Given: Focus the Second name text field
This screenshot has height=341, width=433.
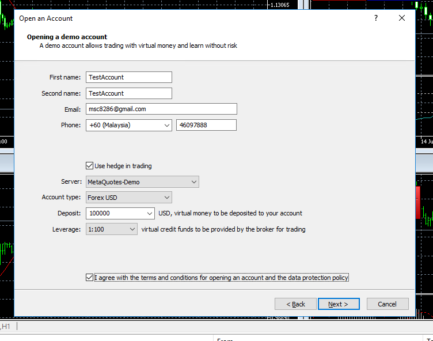Looking at the screenshot, I should pos(129,93).
